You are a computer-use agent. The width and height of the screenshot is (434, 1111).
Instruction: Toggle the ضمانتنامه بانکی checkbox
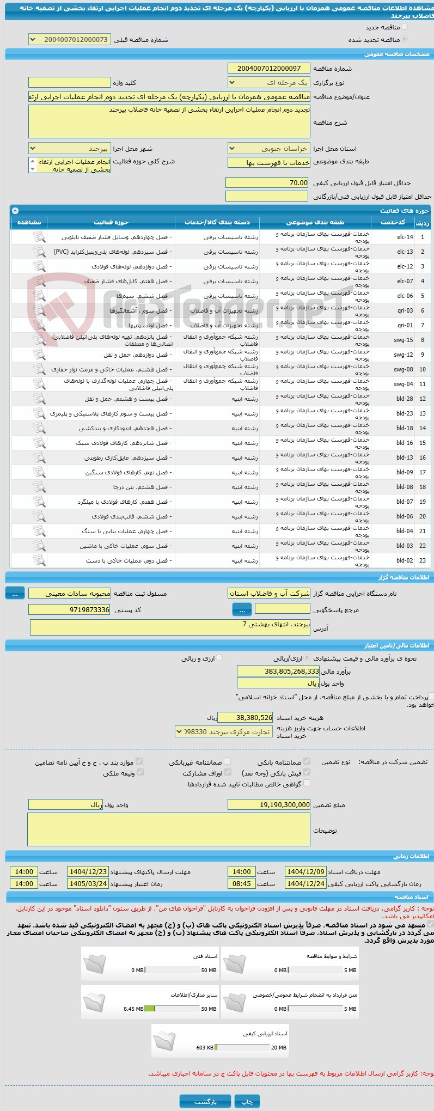tap(307, 761)
